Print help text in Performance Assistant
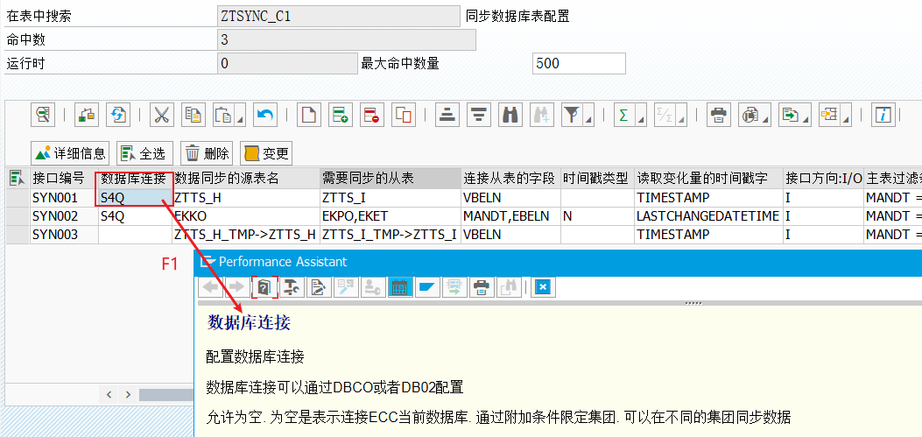 point(482,287)
